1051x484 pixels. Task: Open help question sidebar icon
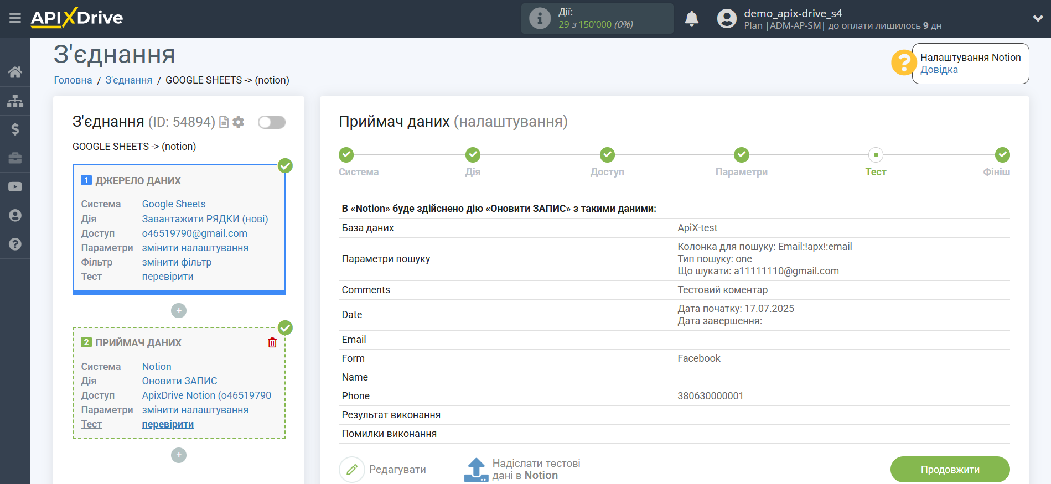click(x=15, y=244)
